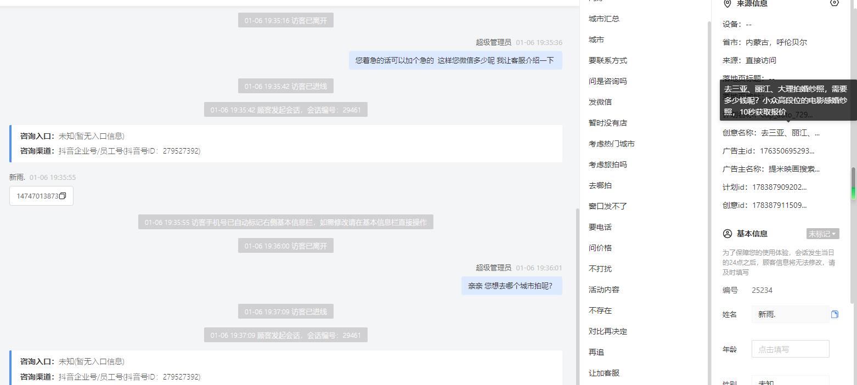The width and height of the screenshot is (857, 385).
Task: Choose the 对比再决定 quick reply
Action: click(608, 331)
